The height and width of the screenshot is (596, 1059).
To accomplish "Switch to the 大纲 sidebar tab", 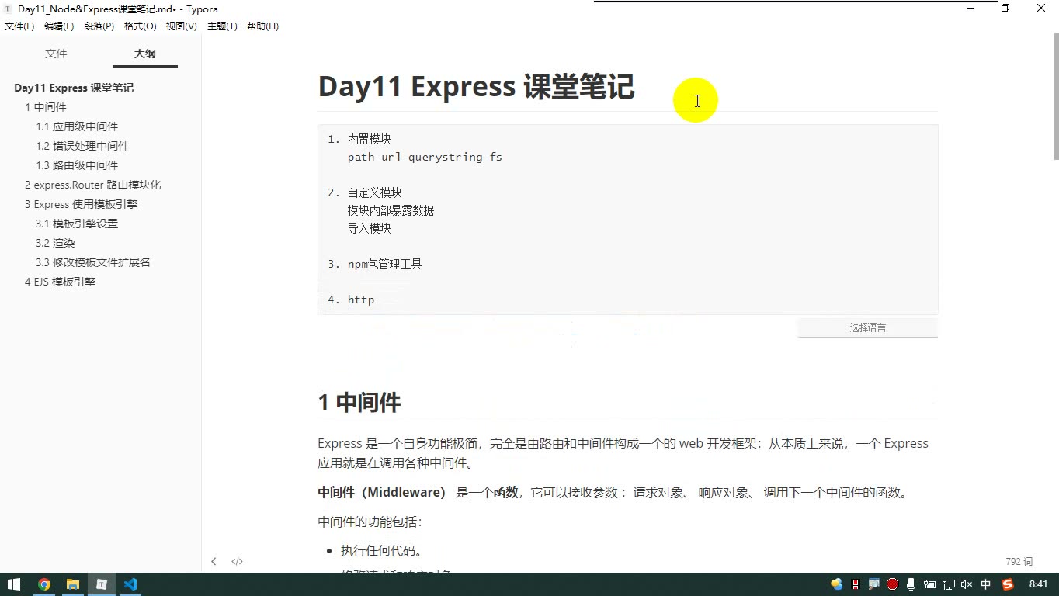I will coord(144,54).
